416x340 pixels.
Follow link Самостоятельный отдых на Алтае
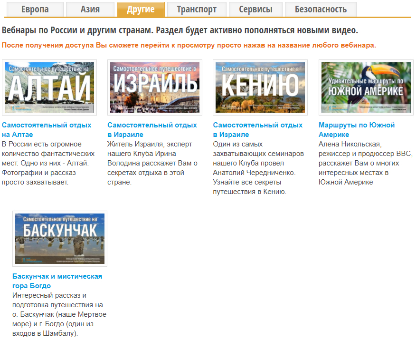[47, 130]
